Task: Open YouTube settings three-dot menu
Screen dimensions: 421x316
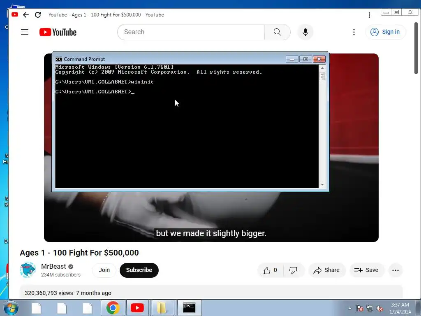Action: tap(354, 32)
